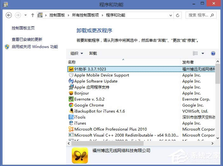
Task: Select the 程序和功能 breadcrumb
Action: coord(116,15)
